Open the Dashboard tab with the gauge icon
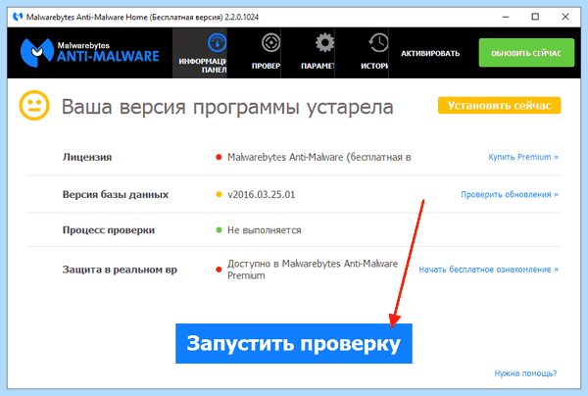Viewport: 588px width, 396px height. click(x=200, y=53)
